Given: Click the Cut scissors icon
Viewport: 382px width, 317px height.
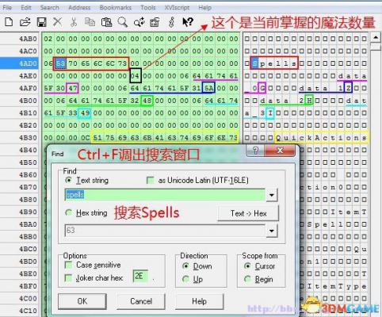Looking at the screenshot, I should [74, 22].
